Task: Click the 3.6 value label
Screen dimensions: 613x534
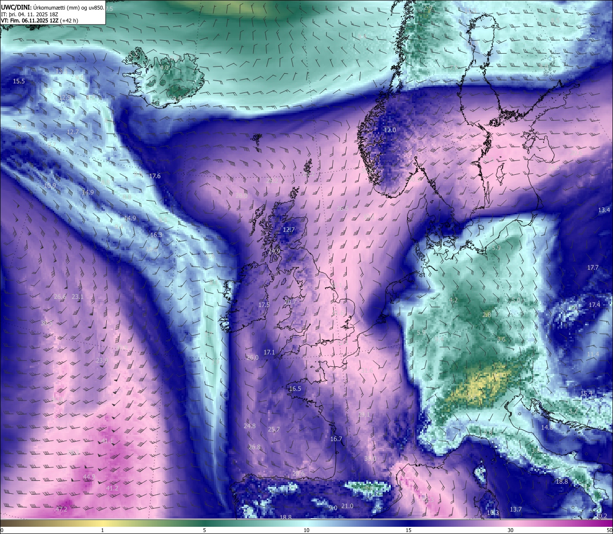Action: click(x=501, y=340)
